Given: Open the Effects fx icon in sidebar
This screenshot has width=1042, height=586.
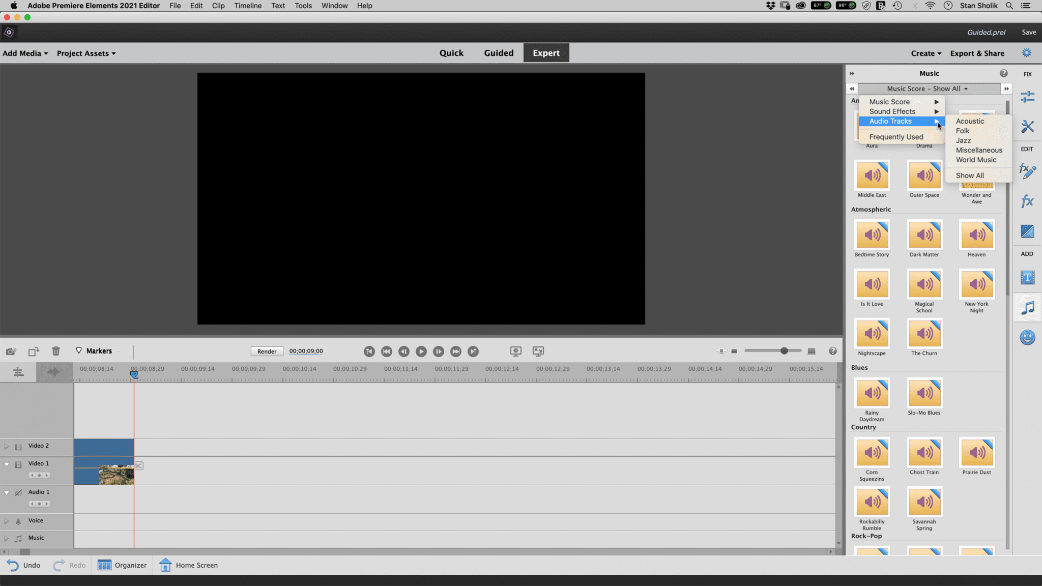Looking at the screenshot, I should tap(1027, 201).
